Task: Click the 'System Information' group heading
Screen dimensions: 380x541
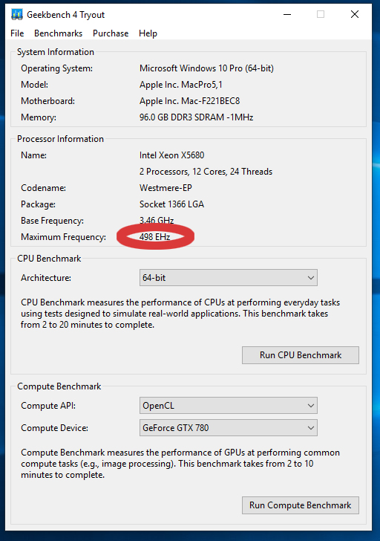Action: pos(56,52)
